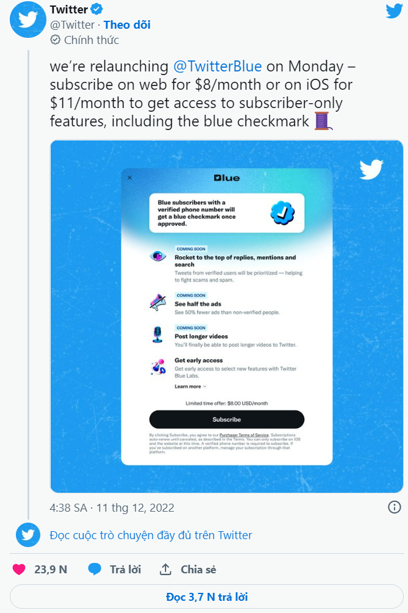
Task: Open Đọc cuộc trò chuyện đầy đủ trên Twitter
Action: (x=151, y=535)
